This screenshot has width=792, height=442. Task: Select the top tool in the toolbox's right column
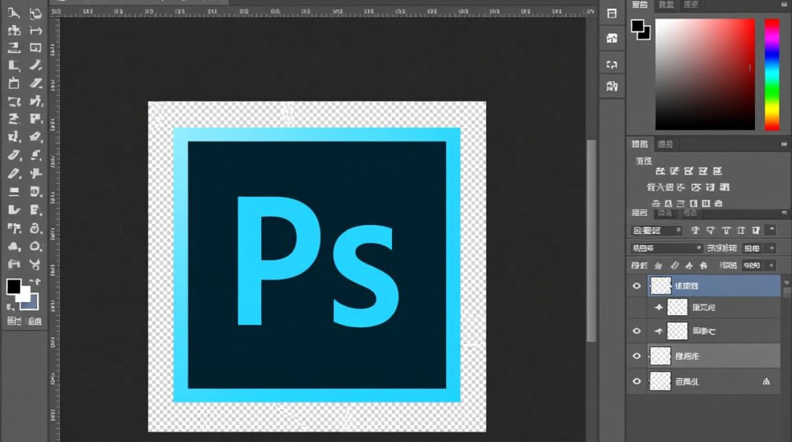pos(35,13)
